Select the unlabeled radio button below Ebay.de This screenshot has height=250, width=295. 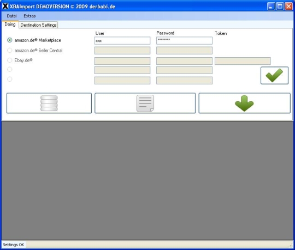[x=10, y=69]
